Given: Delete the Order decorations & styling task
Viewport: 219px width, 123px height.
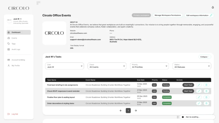Looking at the screenshot, I should [x=206, y=103].
